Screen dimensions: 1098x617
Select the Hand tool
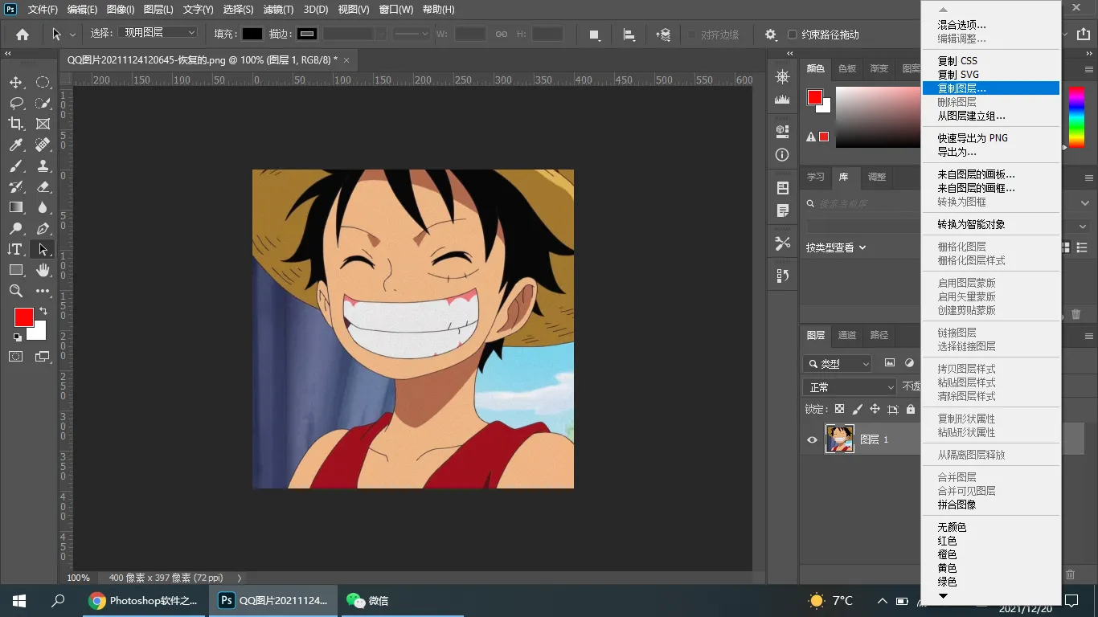[x=43, y=270]
